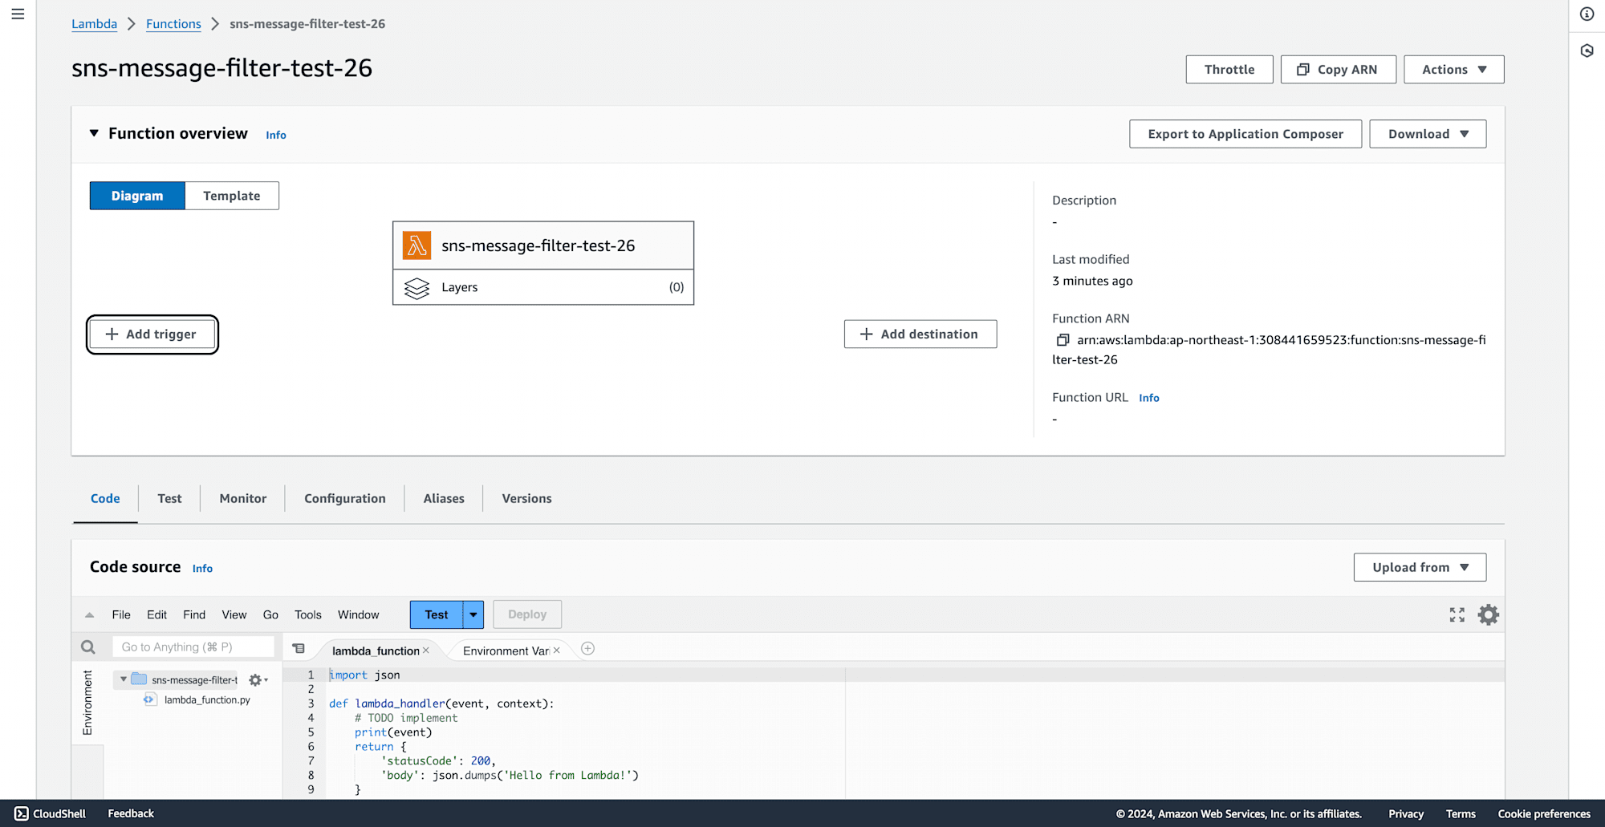Open the Test button dropdown arrow
This screenshot has height=827, width=1605.
point(473,614)
